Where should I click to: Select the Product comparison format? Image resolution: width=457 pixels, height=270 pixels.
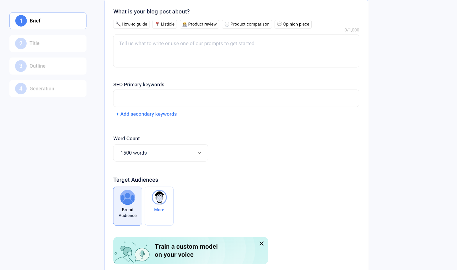[246, 24]
